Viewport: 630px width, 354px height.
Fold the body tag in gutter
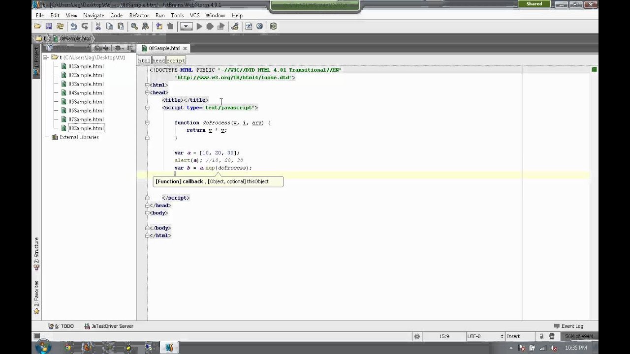147,213
